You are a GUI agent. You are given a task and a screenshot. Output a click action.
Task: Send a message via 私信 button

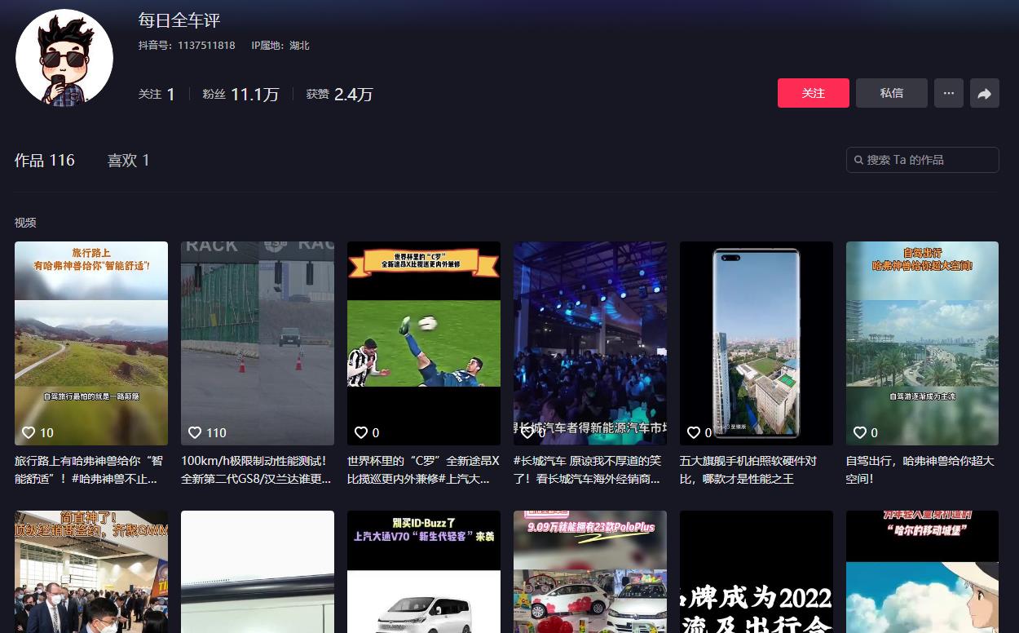892,93
